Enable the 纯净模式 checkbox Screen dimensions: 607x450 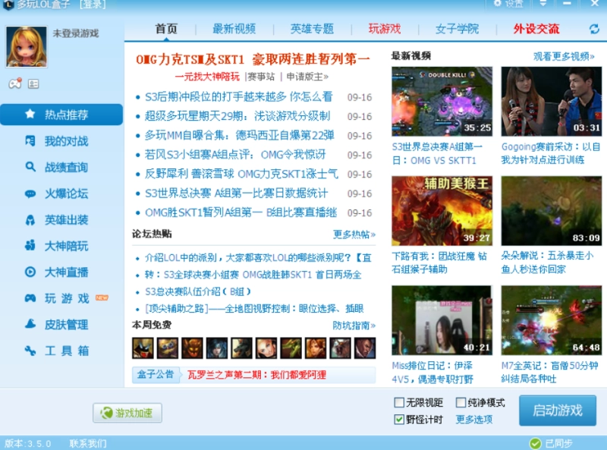[461, 402]
